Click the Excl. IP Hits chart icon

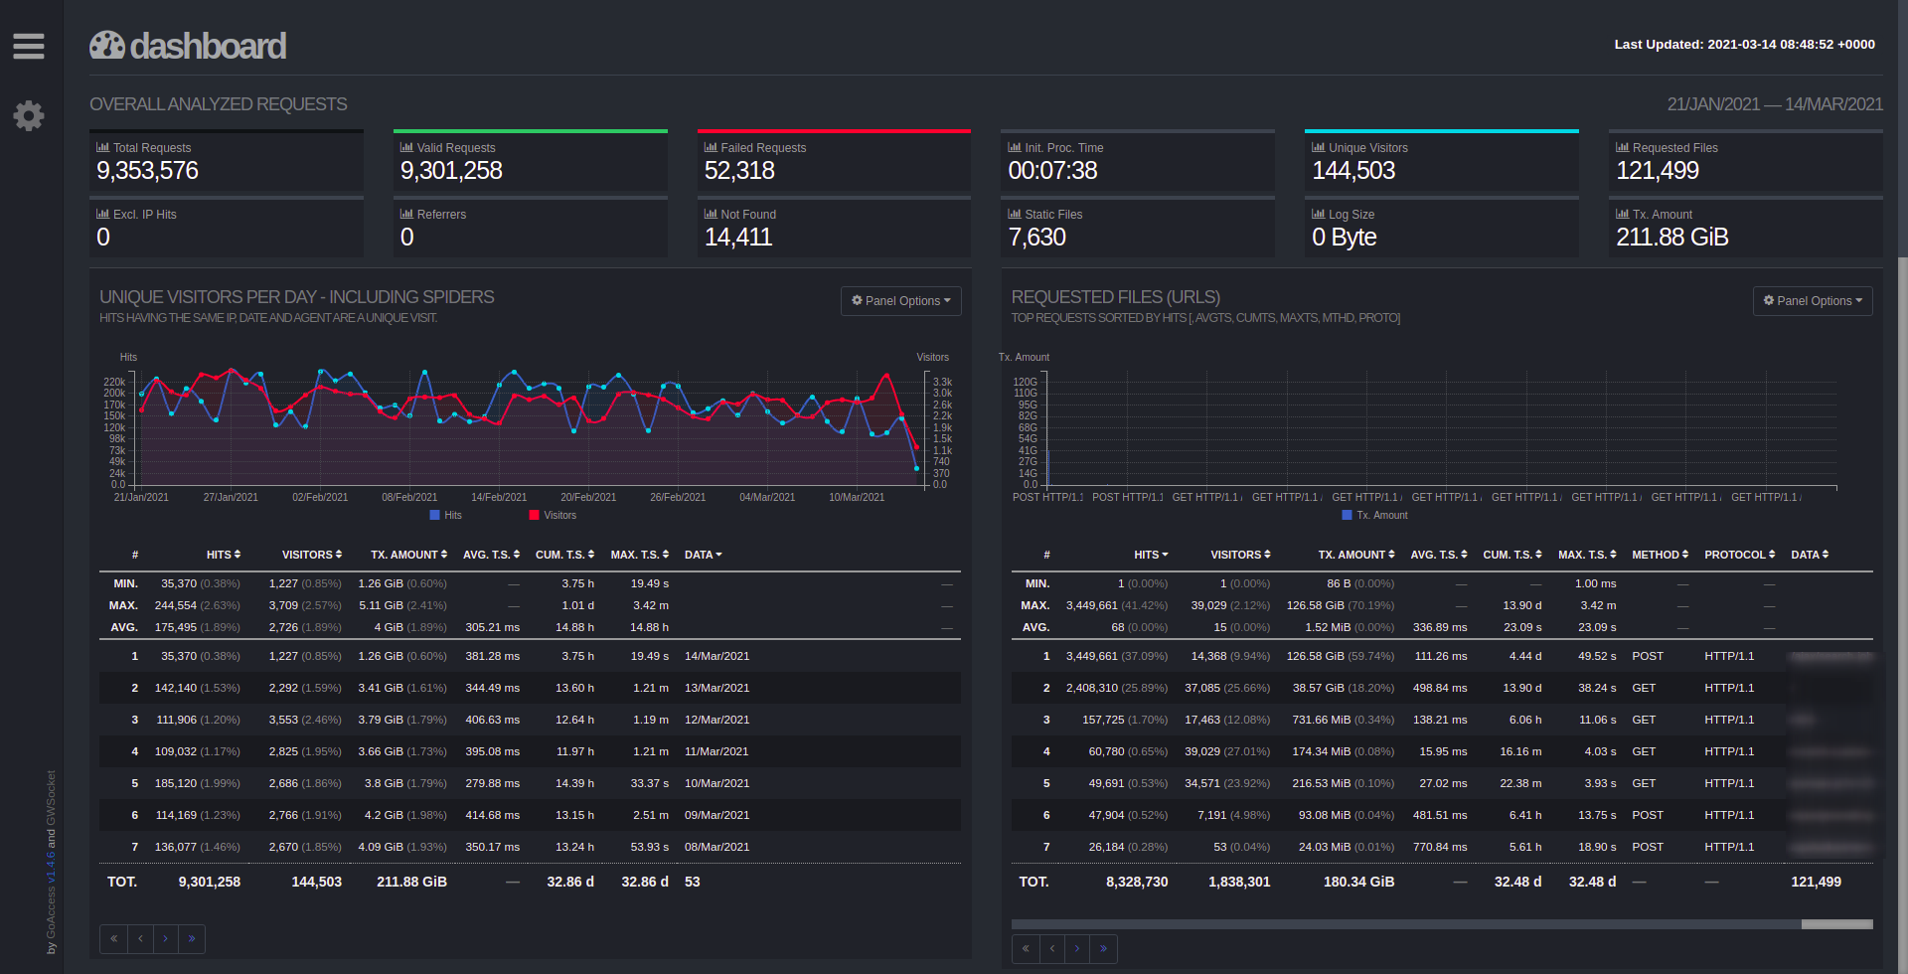click(102, 214)
